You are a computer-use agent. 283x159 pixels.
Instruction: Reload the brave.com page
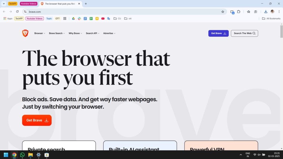point(17,12)
